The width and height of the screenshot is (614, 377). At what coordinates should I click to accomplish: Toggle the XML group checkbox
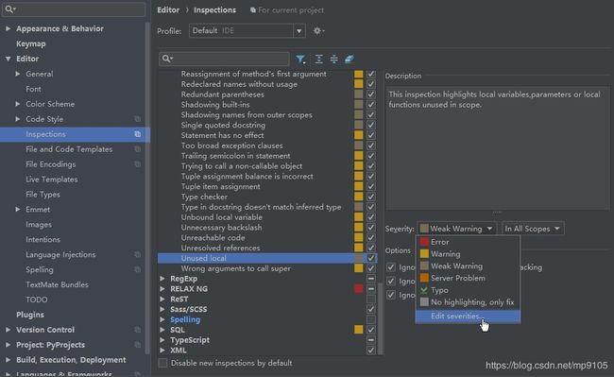click(x=371, y=351)
